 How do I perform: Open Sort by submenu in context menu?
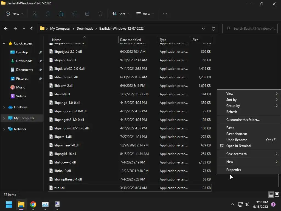[249, 99]
